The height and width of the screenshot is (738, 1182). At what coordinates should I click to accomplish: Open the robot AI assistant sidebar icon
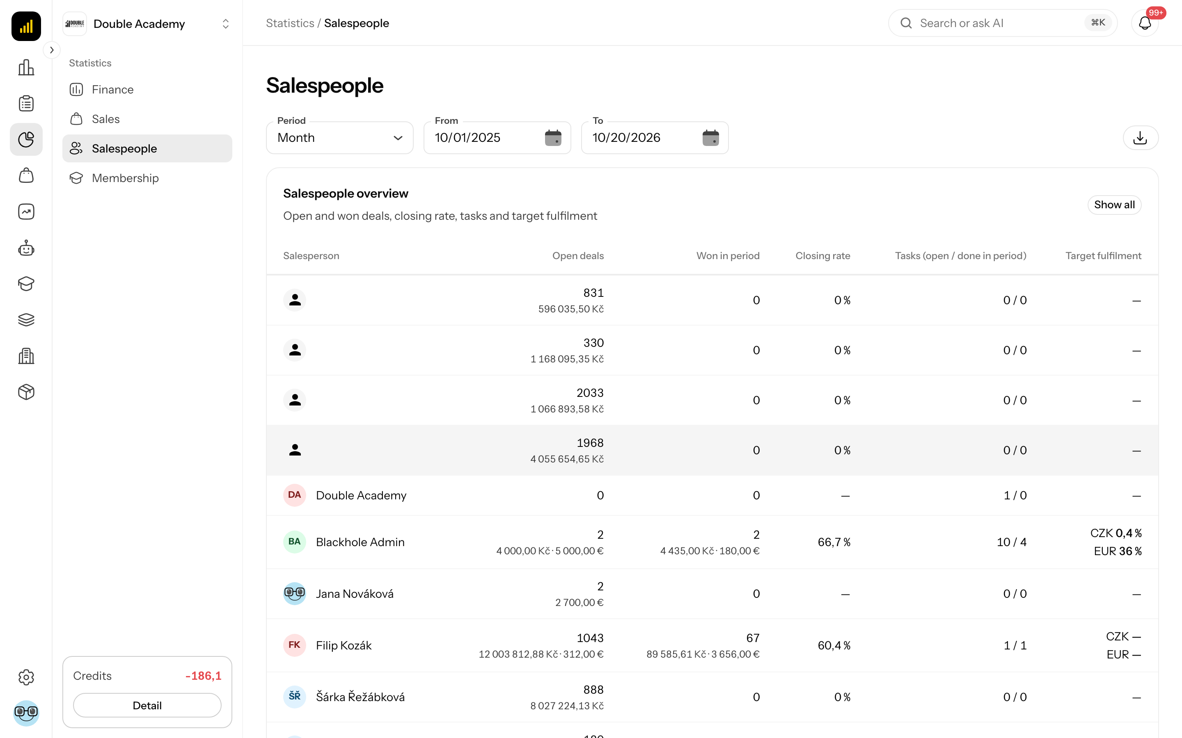point(26,248)
